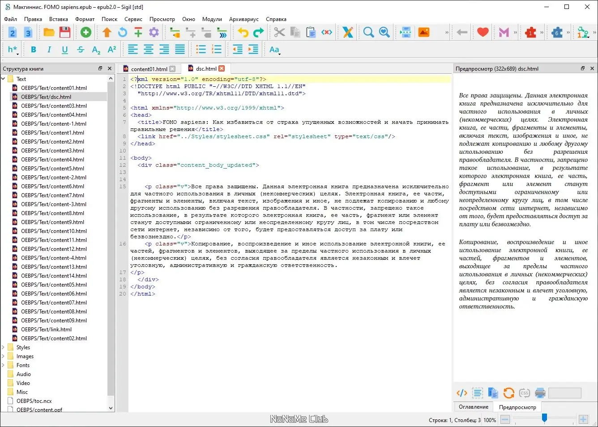
Task: Click the Insert Image toolbar icon
Action: click(x=423, y=32)
